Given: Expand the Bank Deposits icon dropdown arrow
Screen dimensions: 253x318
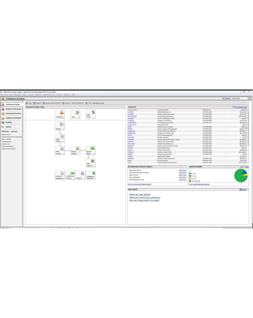Looking at the screenshot, I should (94, 166).
